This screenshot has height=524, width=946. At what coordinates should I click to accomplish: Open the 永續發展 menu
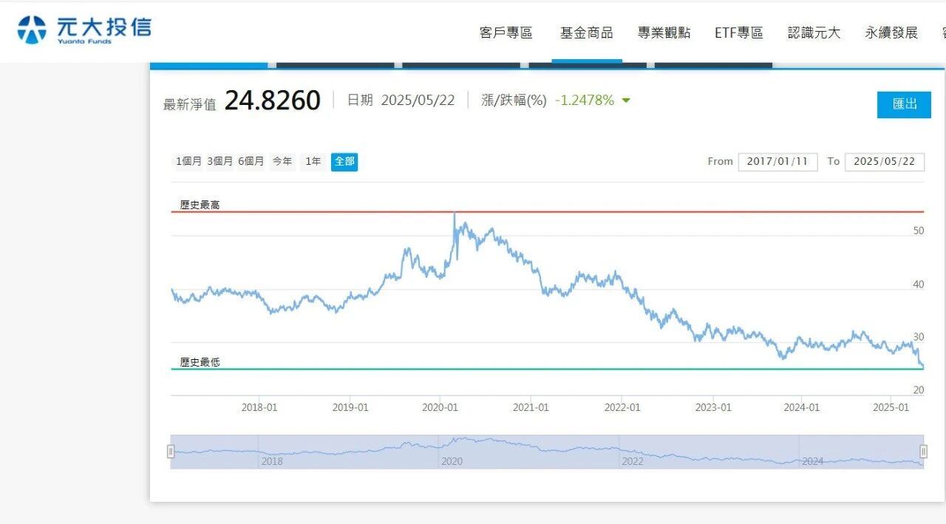[891, 33]
